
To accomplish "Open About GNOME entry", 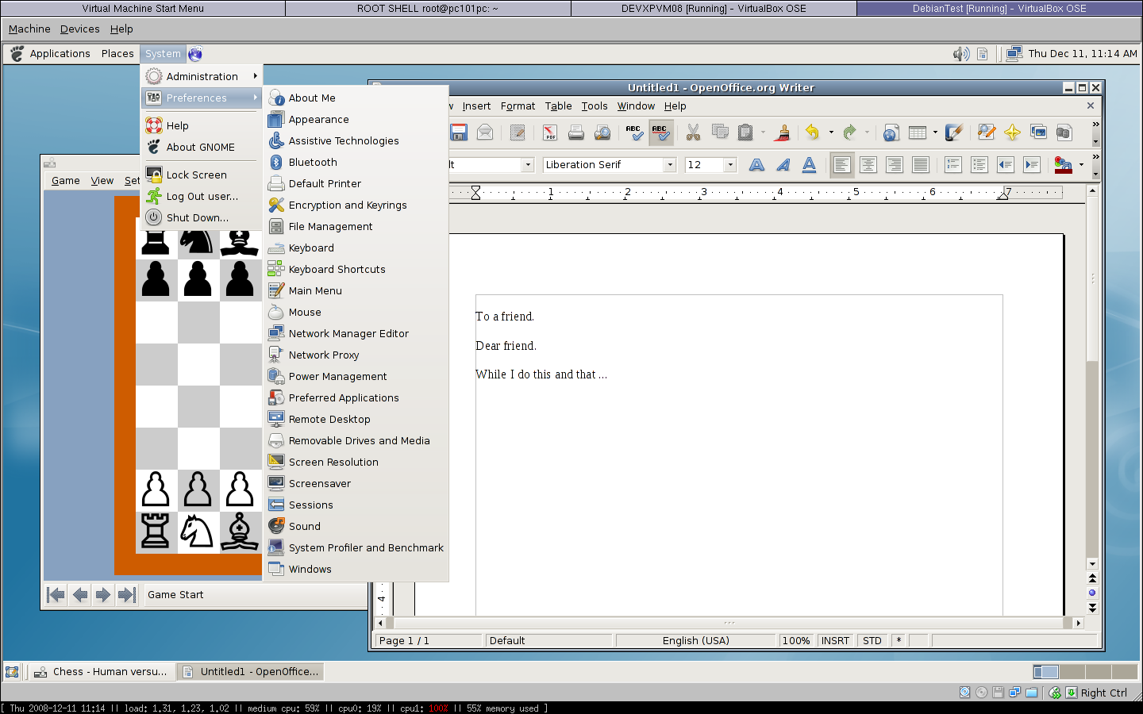I will point(202,147).
